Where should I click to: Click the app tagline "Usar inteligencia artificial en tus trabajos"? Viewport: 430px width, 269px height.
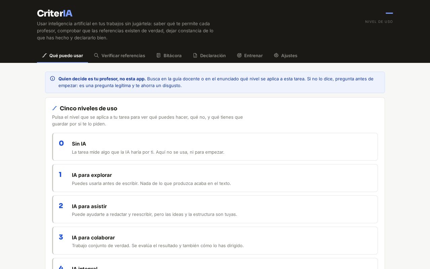pyautogui.click(x=125, y=31)
